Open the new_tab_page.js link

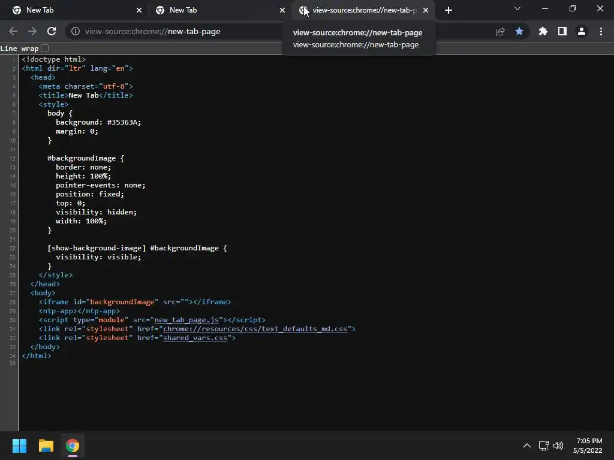[186, 320]
